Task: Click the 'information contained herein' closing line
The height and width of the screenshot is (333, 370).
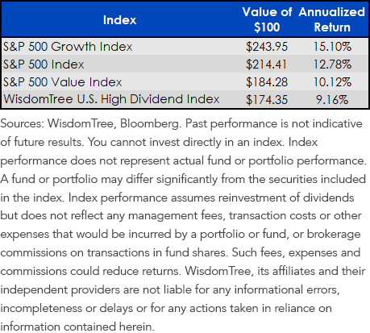Action: (77, 327)
